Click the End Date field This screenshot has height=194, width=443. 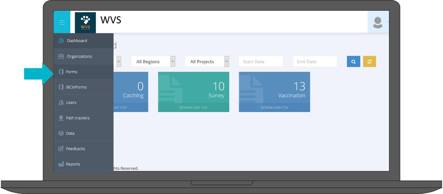[x=315, y=61]
